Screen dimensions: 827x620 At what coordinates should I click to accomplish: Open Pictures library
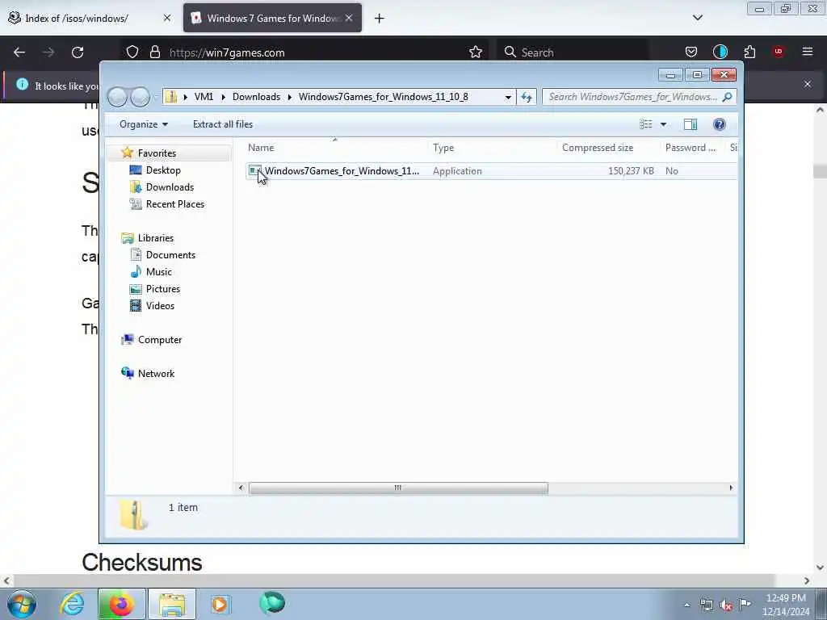click(155, 289)
